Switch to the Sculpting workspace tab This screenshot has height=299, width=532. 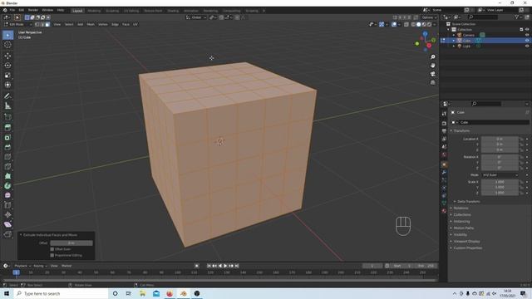pos(112,11)
